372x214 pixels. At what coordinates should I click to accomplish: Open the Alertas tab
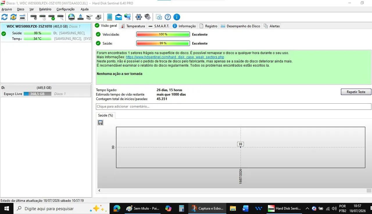pyautogui.click(x=272, y=26)
